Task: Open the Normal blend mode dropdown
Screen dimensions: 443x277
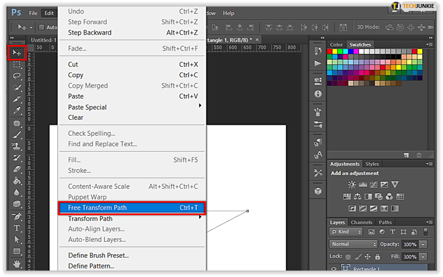Action: pos(353,244)
